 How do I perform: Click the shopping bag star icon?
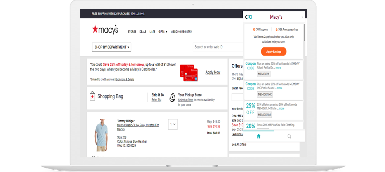(x=92, y=96)
